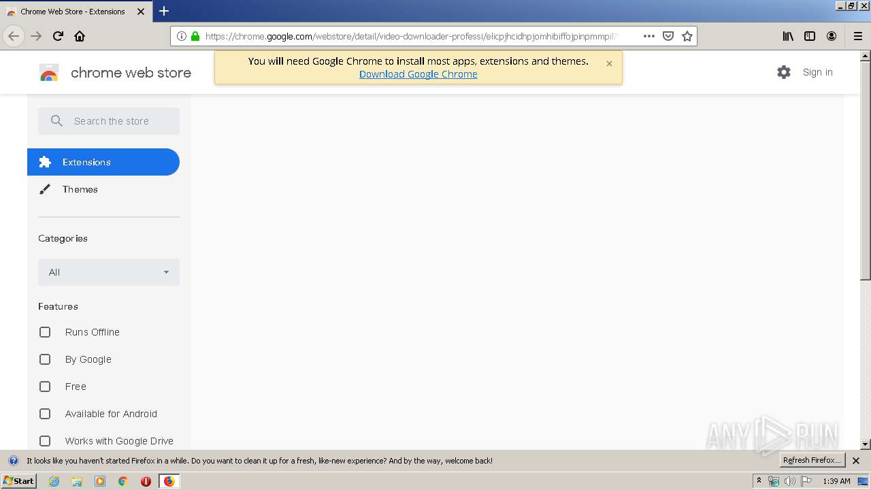Open Windows Media Player from taskbar
Viewport: 871px width, 490px height.
point(100,481)
